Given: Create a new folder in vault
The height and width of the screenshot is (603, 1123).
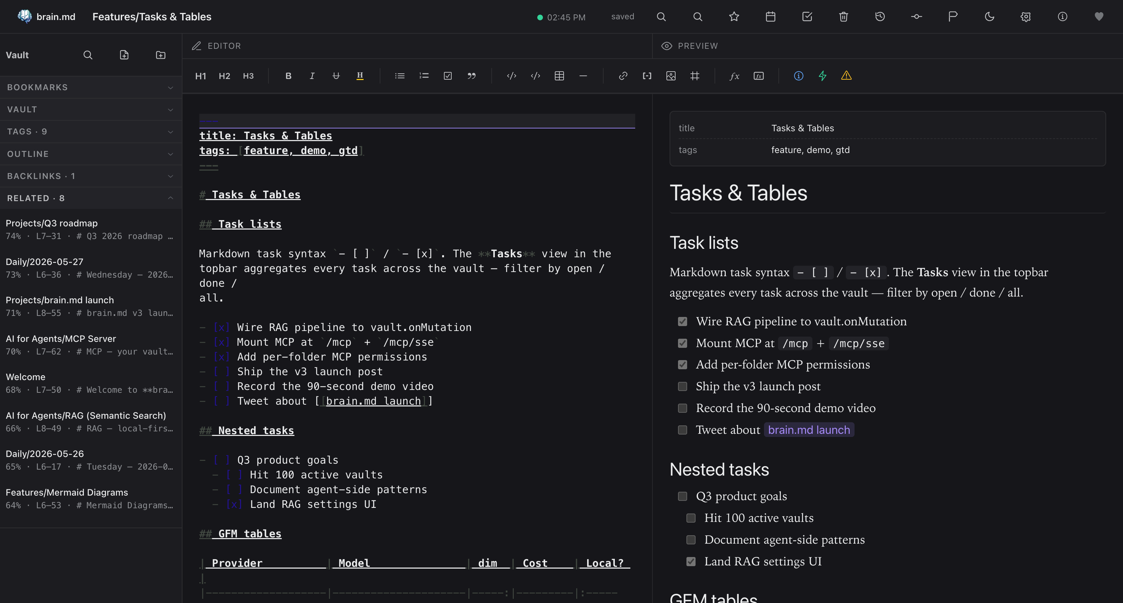Looking at the screenshot, I should point(161,55).
